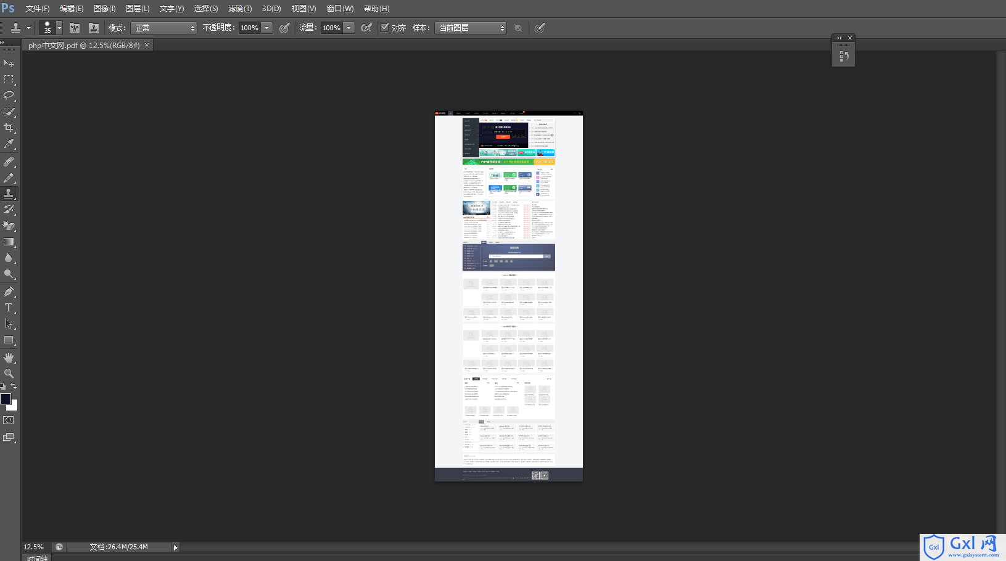Select the History Brush tool
The width and height of the screenshot is (1006, 561).
(x=9, y=210)
